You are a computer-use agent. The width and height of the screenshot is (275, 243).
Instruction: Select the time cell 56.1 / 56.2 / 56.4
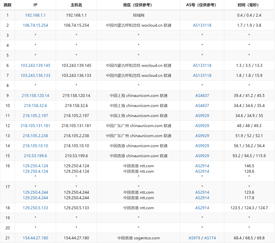[249, 146]
